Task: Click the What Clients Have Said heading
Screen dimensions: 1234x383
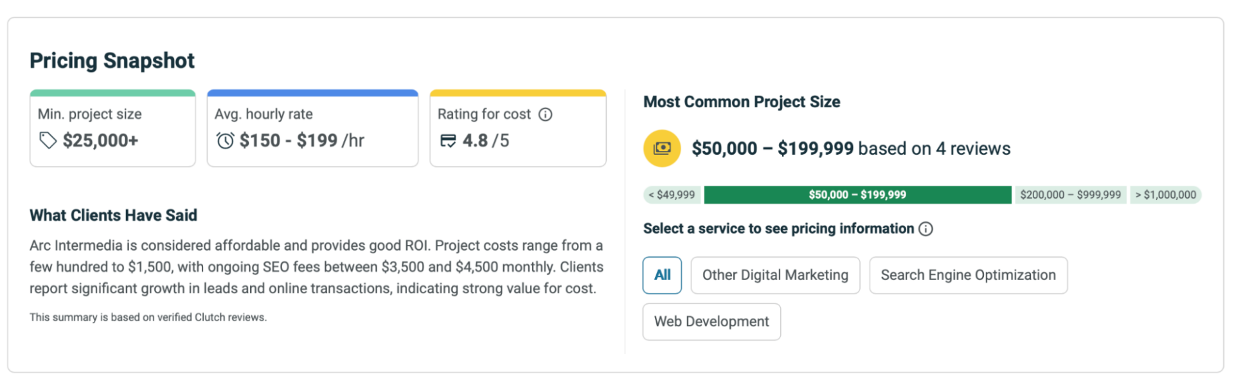Action: [113, 215]
